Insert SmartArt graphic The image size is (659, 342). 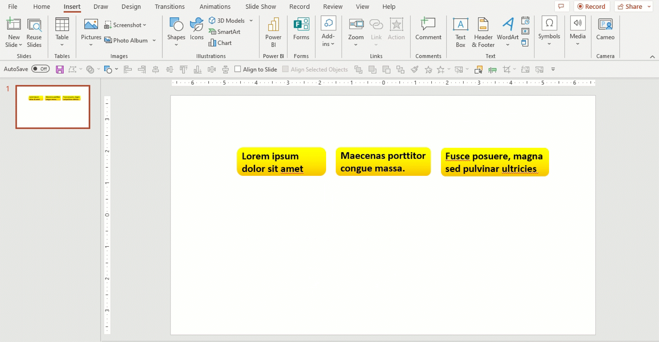coord(225,32)
